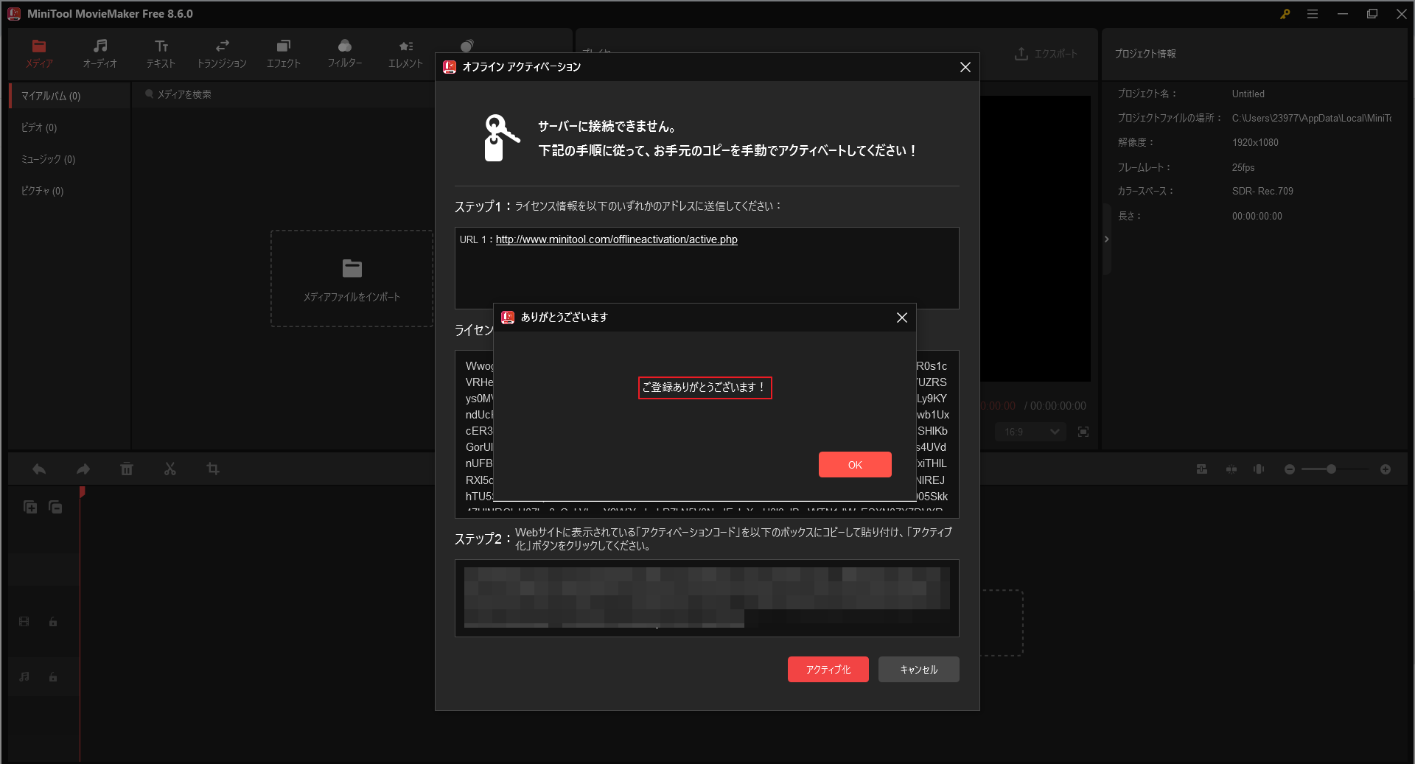The height and width of the screenshot is (764, 1415).
Task: Select the トランジション icon
Action: tap(222, 52)
